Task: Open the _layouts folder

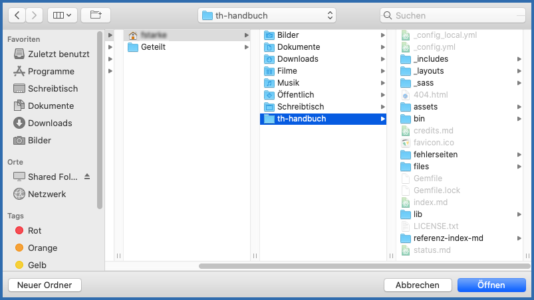Action: tap(460, 70)
